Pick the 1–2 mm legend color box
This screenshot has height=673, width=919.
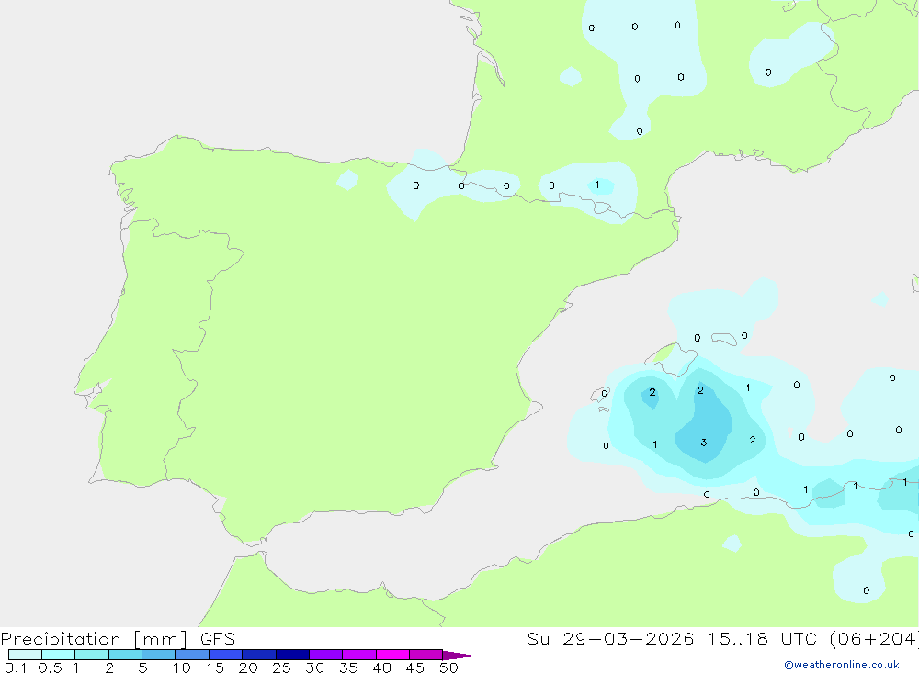point(92,655)
